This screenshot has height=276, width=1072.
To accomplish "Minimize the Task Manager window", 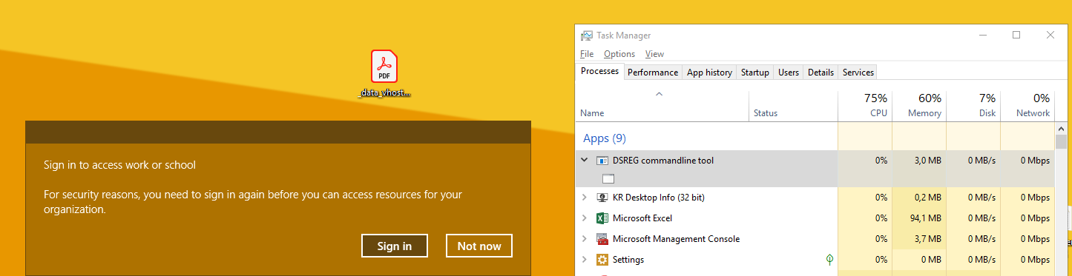I will (x=982, y=35).
